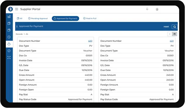Switch to list view toggle

pos(170,34)
